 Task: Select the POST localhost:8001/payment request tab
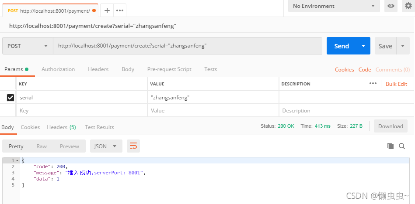pyautogui.click(x=50, y=10)
